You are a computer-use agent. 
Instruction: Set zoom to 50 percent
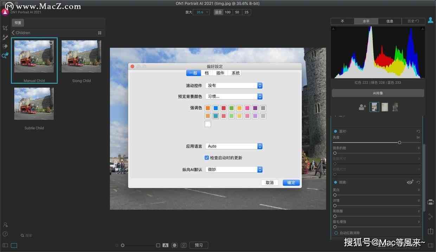[237, 12]
